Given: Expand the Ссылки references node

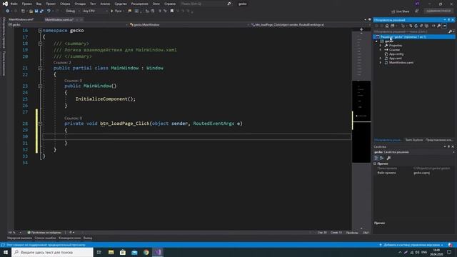Looking at the screenshot, I should click(381, 50).
